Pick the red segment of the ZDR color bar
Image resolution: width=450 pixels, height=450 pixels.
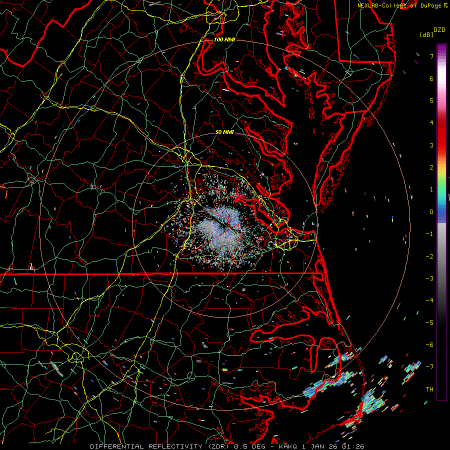(x=441, y=138)
